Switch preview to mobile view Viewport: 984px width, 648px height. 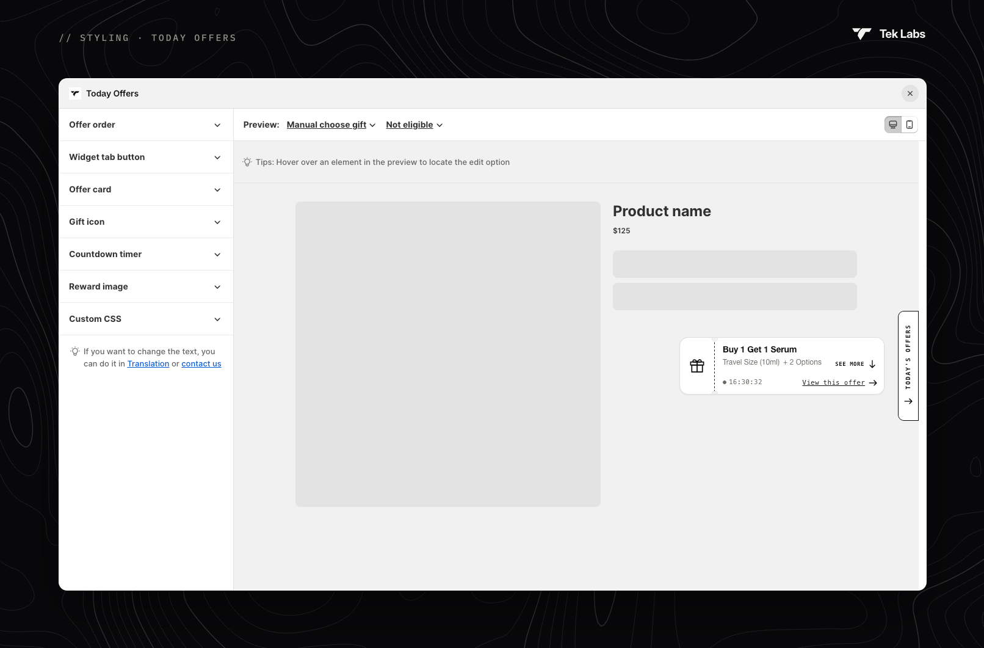coord(910,125)
